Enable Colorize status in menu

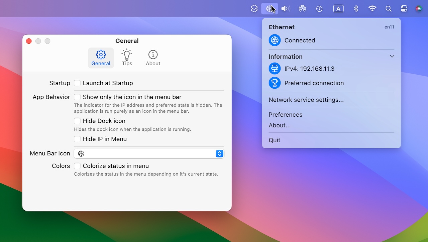coord(77,166)
